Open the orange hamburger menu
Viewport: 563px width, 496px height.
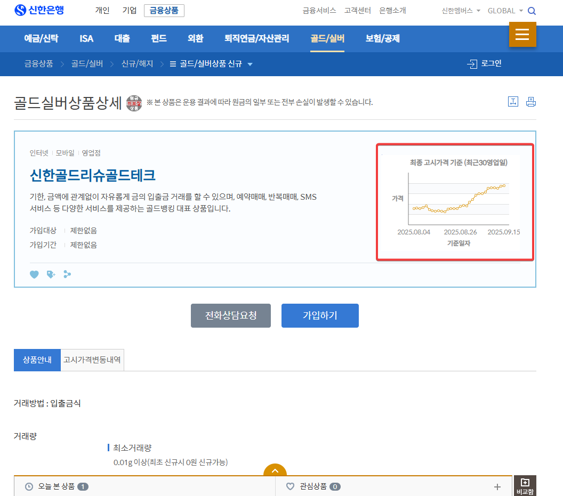(522, 35)
